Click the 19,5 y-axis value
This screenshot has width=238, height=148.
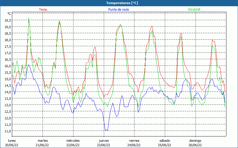(x=7, y=20)
